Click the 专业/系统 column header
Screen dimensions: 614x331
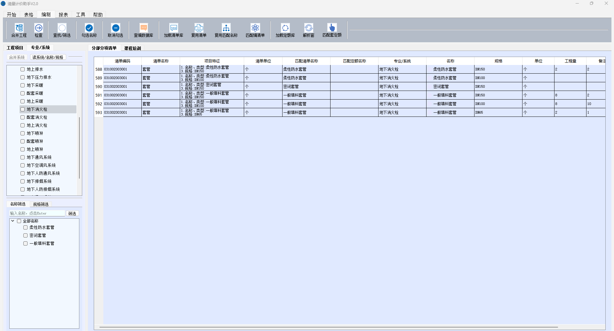coord(403,61)
